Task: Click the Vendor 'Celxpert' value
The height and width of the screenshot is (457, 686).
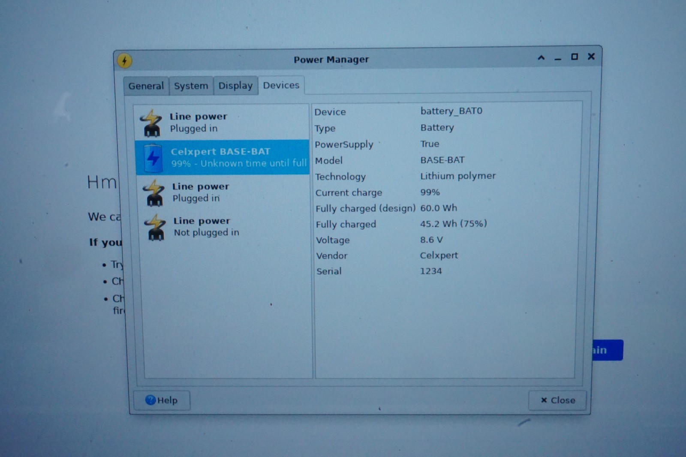Action: coord(439,256)
